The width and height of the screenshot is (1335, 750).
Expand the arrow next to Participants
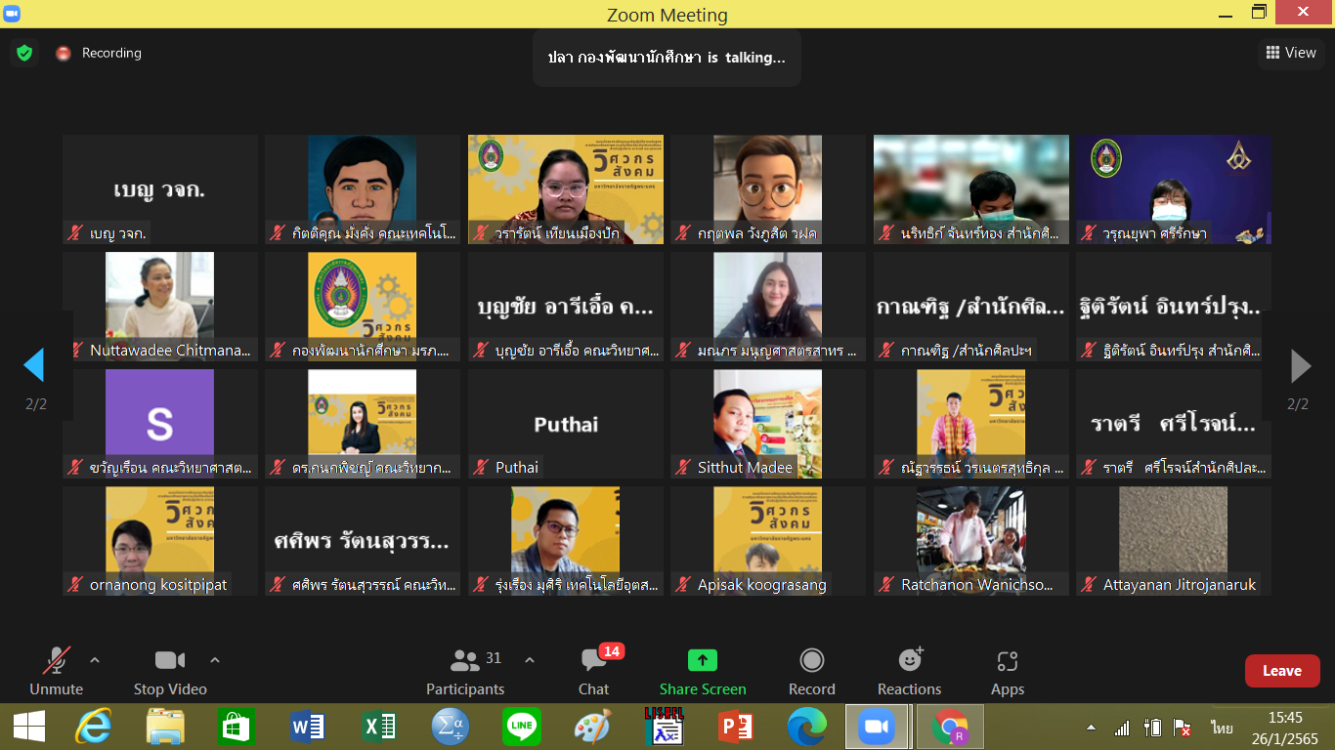[x=530, y=660]
